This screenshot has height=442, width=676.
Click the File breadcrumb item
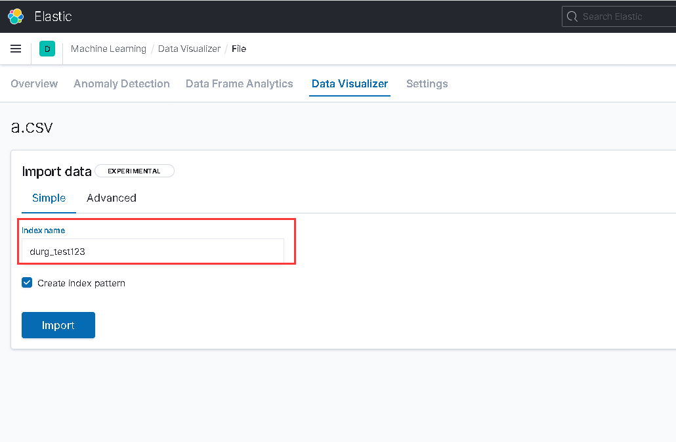pyautogui.click(x=239, y=49)
